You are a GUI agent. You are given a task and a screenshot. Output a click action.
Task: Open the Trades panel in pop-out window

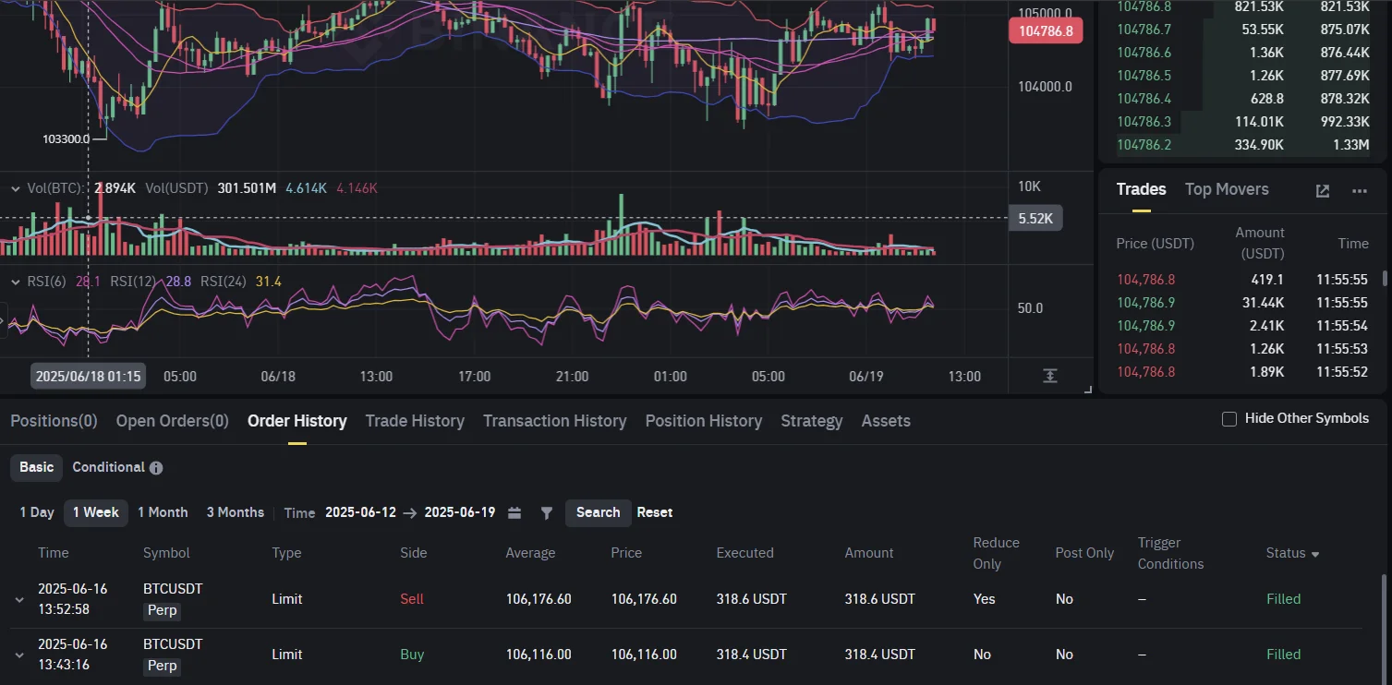(x=1322, y=190)
